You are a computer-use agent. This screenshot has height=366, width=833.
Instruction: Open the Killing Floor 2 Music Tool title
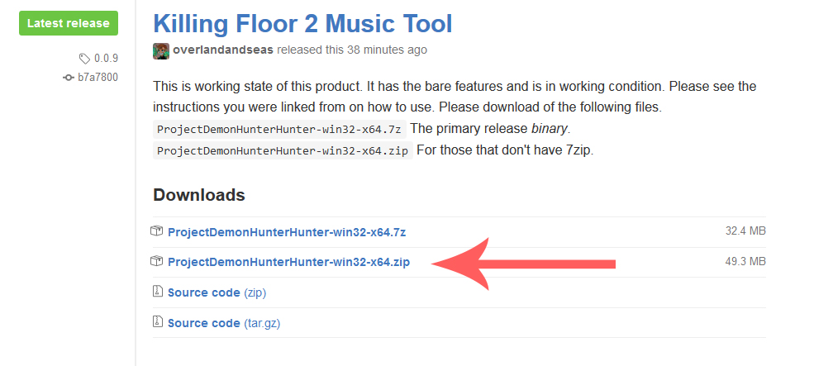tap(302, 23)
